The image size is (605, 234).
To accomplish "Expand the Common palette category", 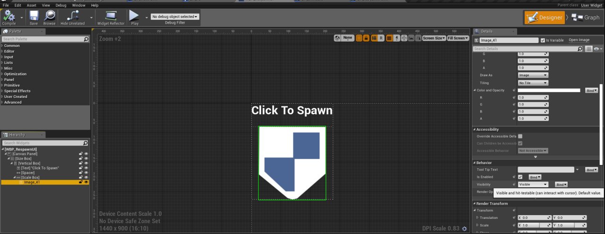I will 12,46.
